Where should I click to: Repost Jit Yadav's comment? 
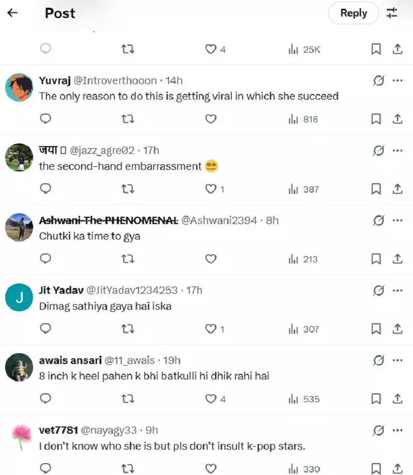pos(128,329)
